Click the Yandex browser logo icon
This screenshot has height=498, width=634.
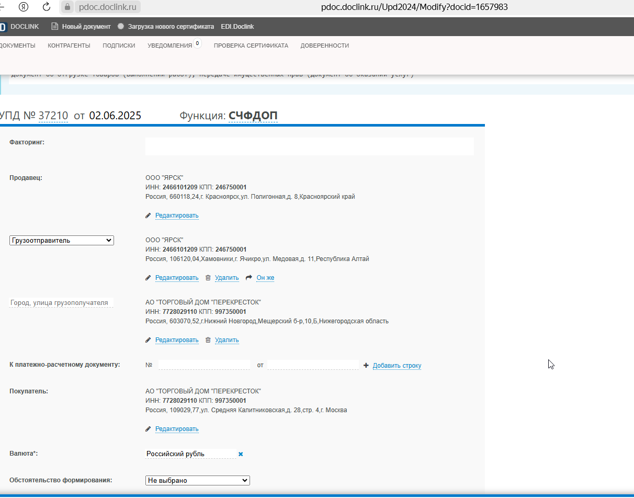point(24,7)
